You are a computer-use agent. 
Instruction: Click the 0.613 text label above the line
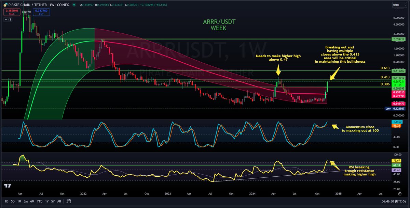pos(384,68)
